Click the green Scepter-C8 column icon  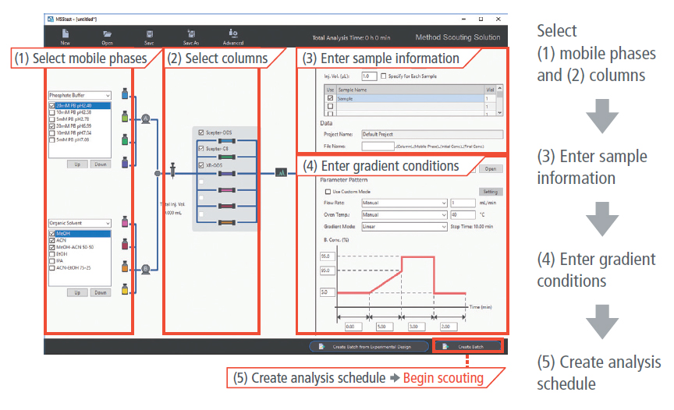pos(227,157)
